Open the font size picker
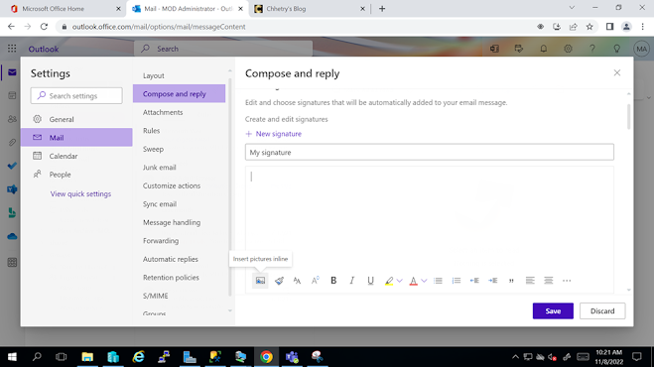Screen dimensions: 654x367 [297, 281]
